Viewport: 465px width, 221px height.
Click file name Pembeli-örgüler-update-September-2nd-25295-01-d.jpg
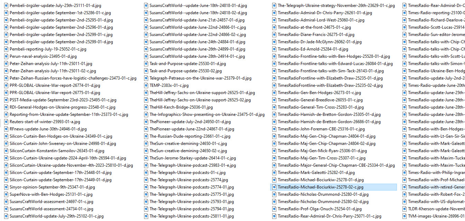[61, 20]
